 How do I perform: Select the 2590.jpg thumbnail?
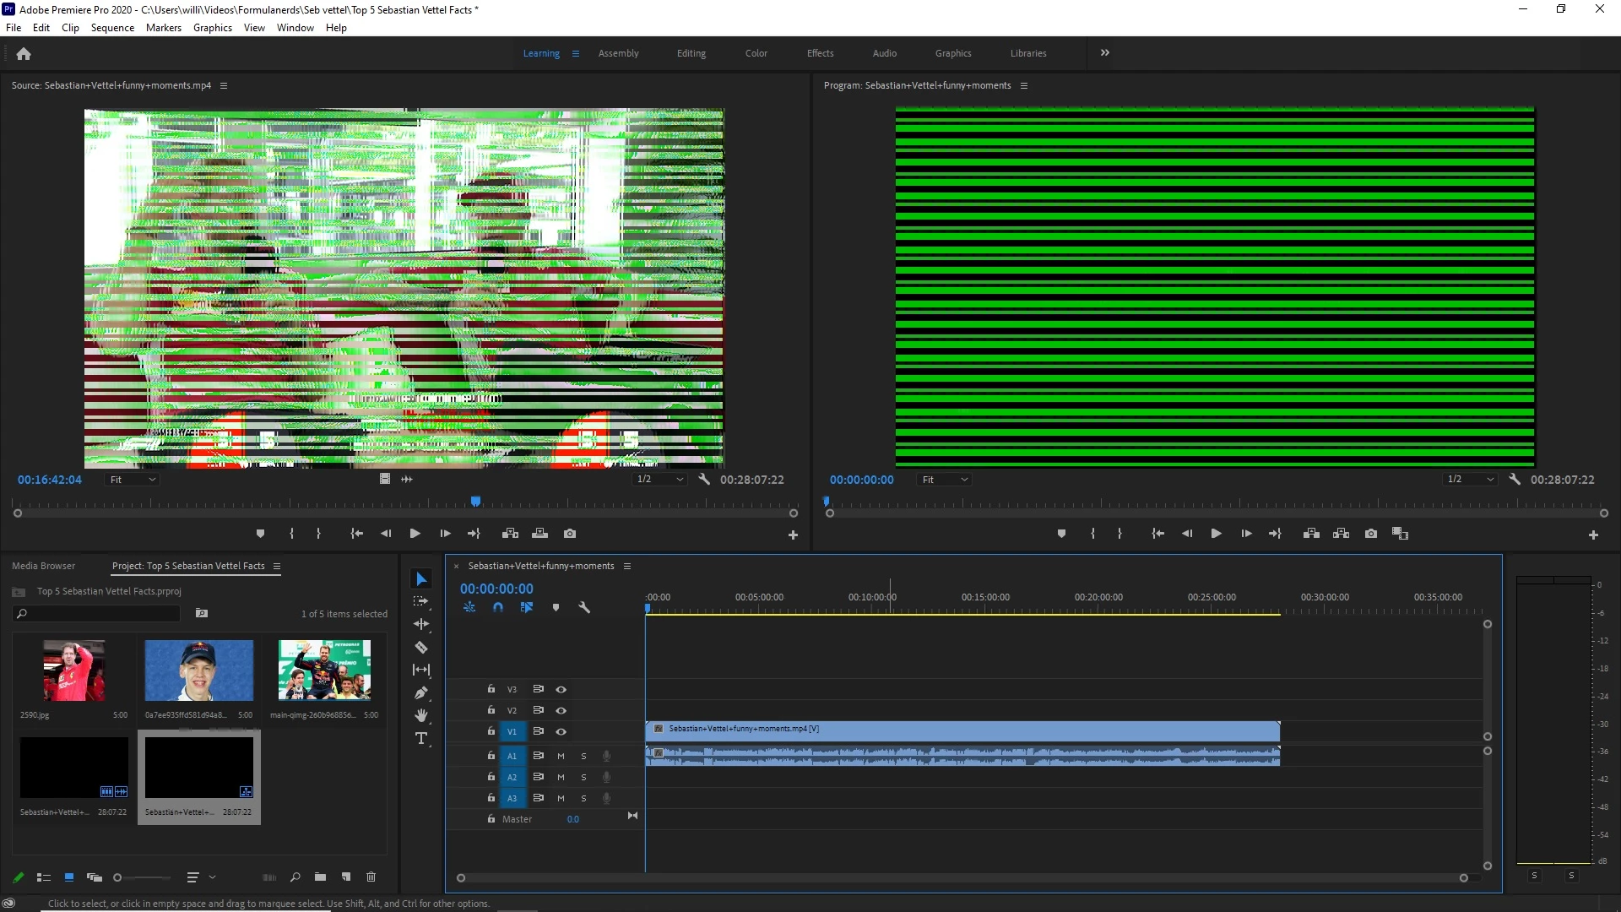pyautogui.click(x=74, y=670)
